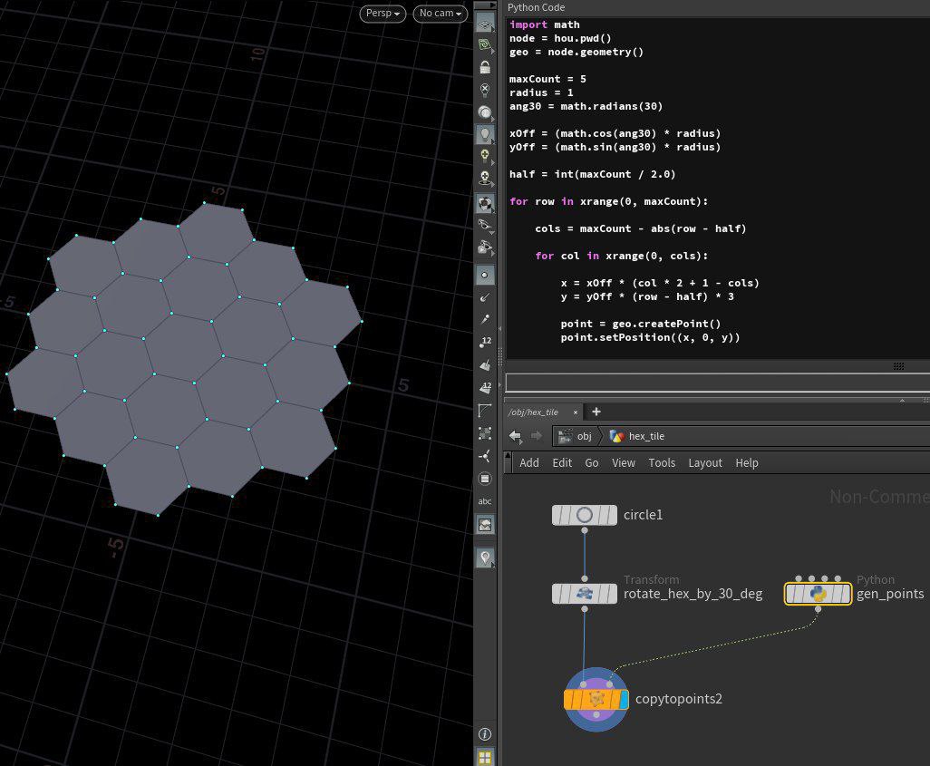Collapse the display toolbar top arrow
The width and height of the screenshot is (930, 766).
485,5
